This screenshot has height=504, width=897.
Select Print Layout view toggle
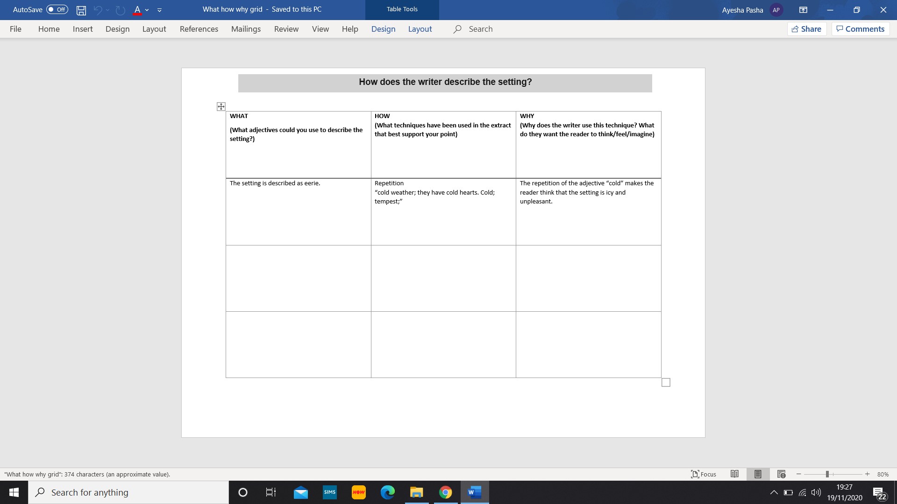pyautogui.click(x=758, y=474)
